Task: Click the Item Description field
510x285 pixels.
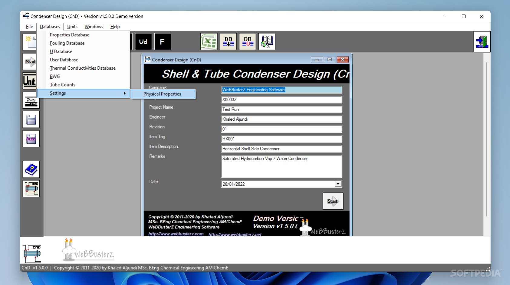Action: [282, 149]
